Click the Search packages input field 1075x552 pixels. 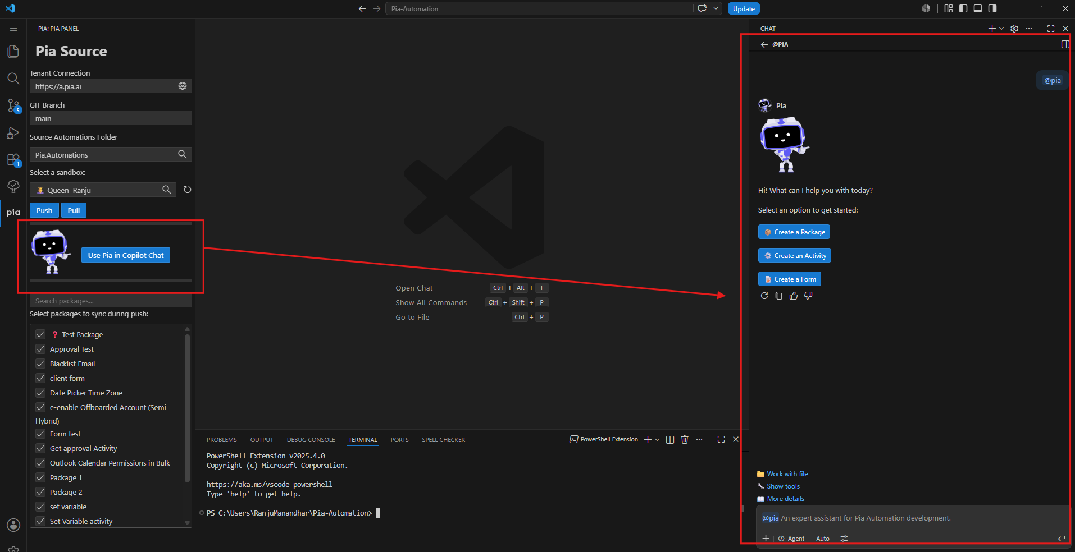tap(111, 301)
